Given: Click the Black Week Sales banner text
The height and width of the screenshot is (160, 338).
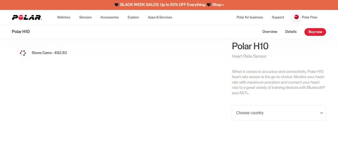Looking at the screenshot, I should (x=163, y=5).
